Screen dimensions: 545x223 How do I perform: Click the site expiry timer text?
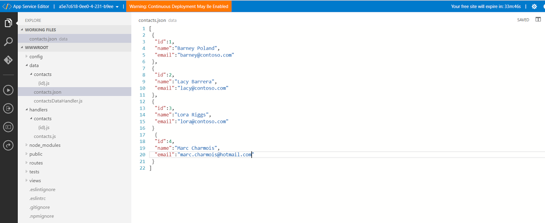coord(486,6)
